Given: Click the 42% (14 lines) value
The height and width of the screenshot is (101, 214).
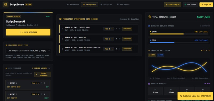Looking at the screenshot, I should click(202, 40).
